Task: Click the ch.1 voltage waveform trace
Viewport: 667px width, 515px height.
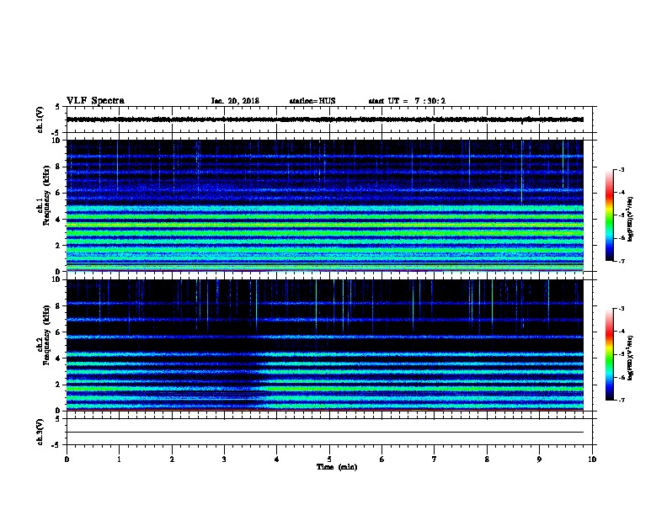Action: coord(325,119)
